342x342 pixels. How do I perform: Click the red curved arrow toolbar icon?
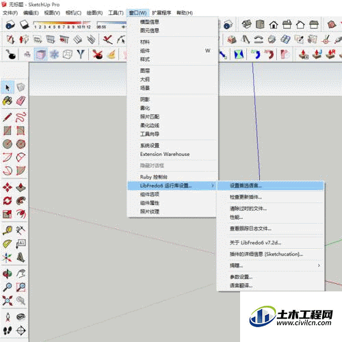pyautogui.click(x=269, y=54)
